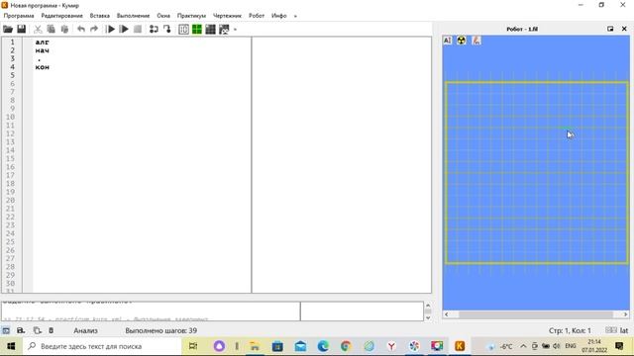
Task: Place cursor on line 'алг' in editor
Action: tap(42, 42)
